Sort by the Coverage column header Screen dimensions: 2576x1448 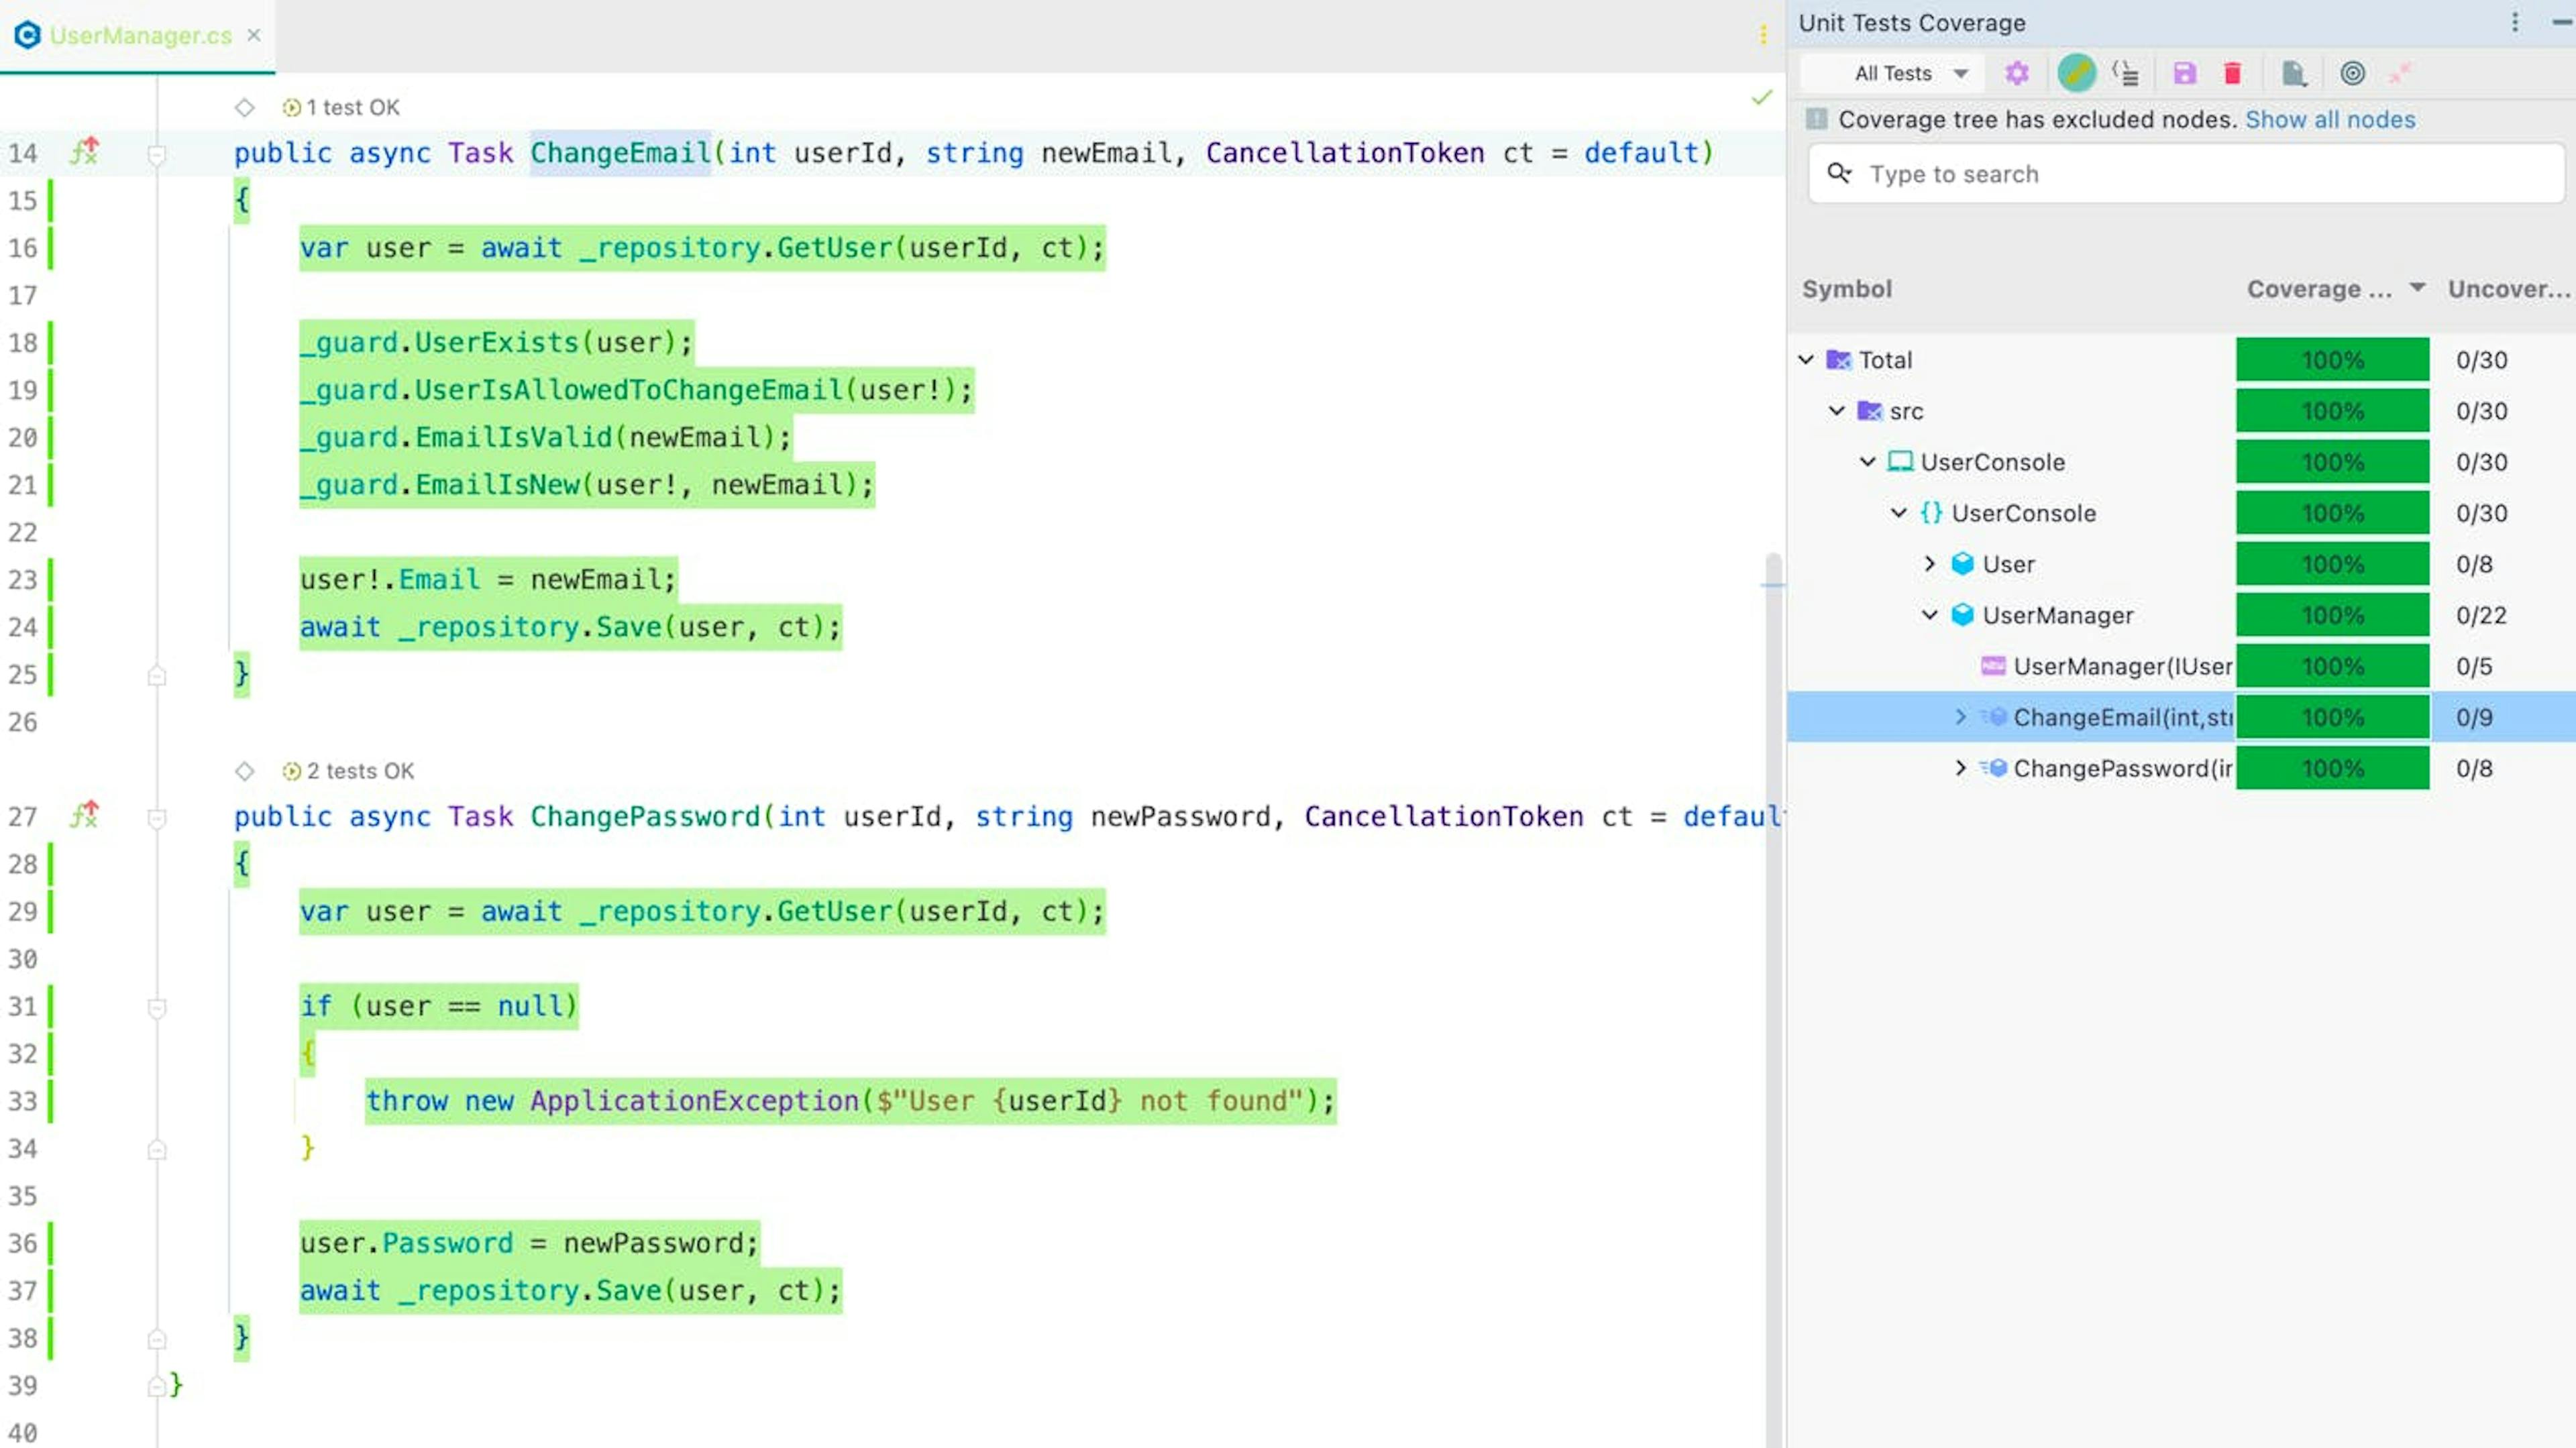tap(2320, 289)
